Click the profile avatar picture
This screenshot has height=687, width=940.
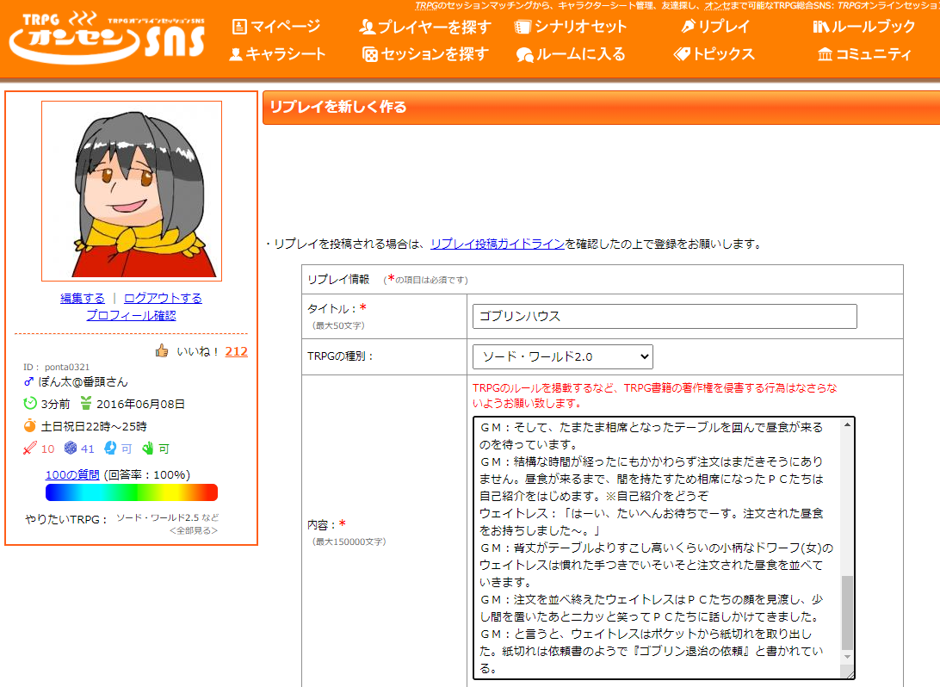click(132, 190)
